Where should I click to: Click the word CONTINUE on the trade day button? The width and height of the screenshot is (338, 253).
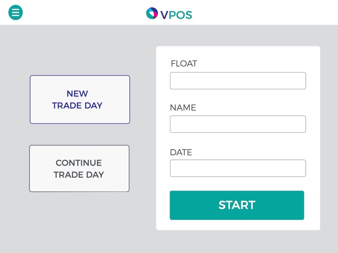coord(79,163)
